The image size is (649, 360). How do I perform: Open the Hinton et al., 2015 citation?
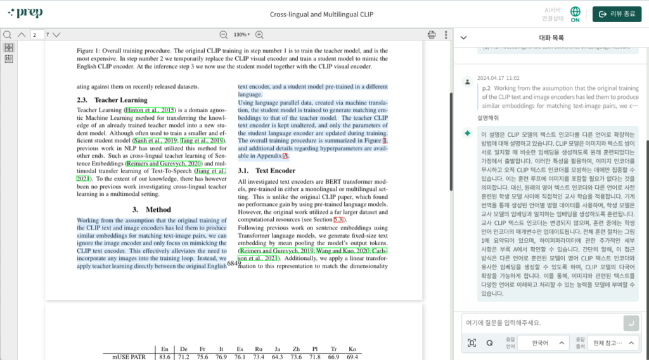150,110
